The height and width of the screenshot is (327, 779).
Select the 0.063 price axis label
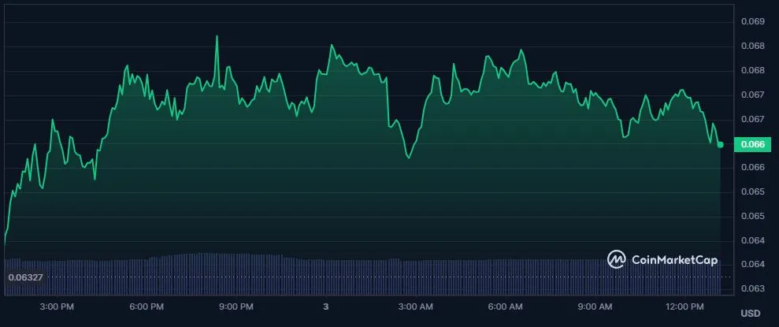[x=753, y=288]
